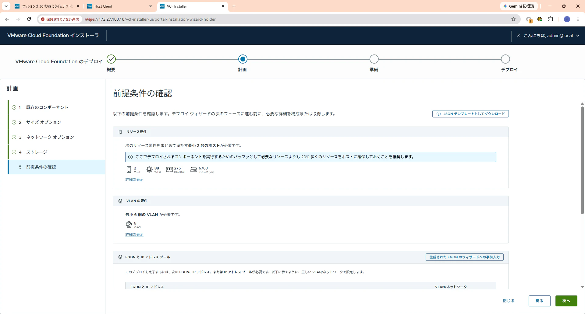
Task: Open step 1 既存のコンポーネント
Action: pyautogui.click(x=57, y=107)
